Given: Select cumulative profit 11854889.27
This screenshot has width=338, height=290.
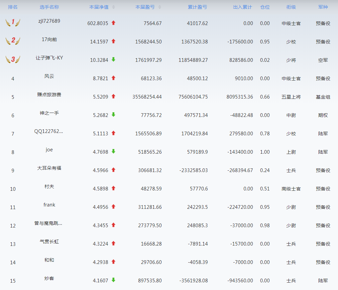Looking at the screenshot, I should [193, 60].
